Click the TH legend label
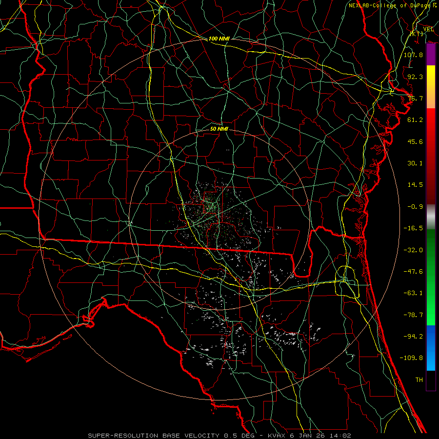This screenshot has width=439, height=439. coord(419,380)
